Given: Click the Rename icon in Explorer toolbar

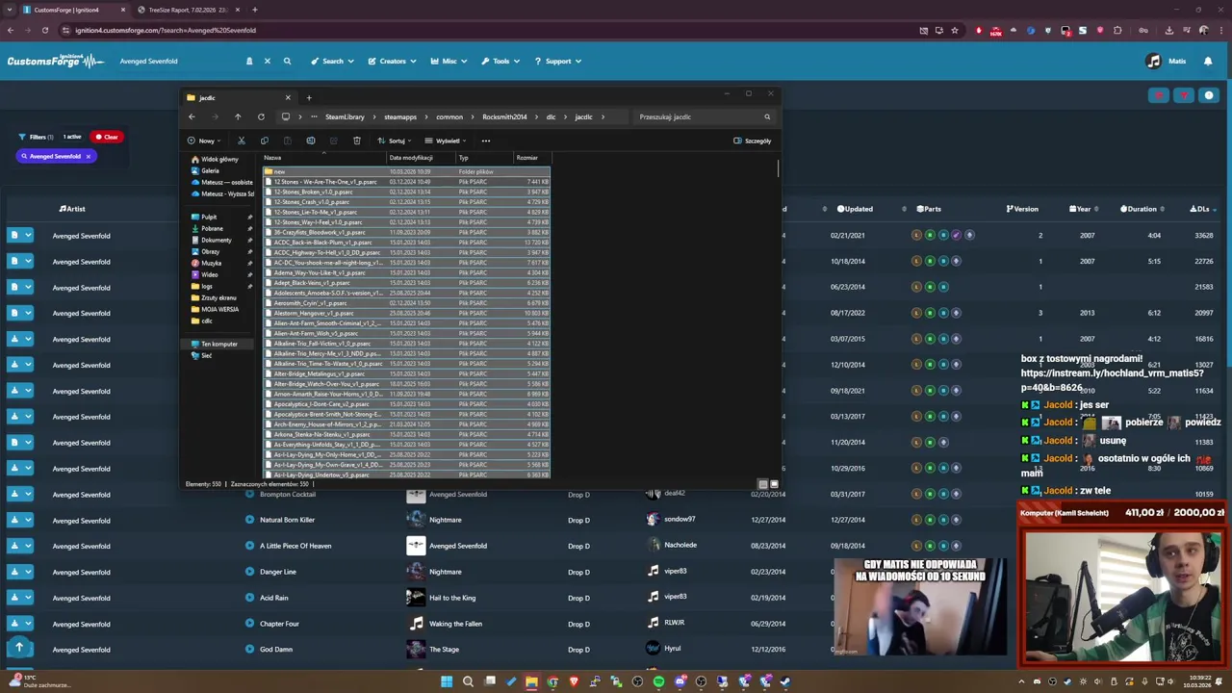Looking at the screenshot, I should coord(311,141).
